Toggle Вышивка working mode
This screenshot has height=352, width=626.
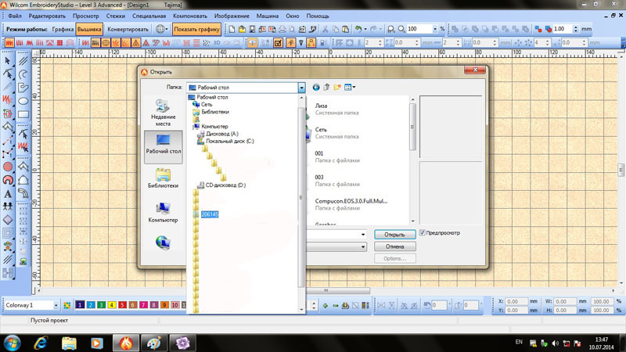(x=89, y=29)
